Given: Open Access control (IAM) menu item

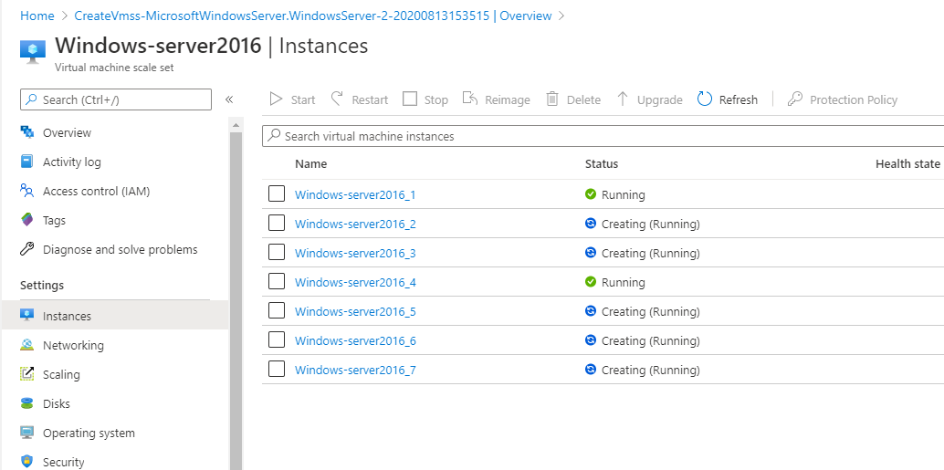Looking at the screenshot, I should (97, 191).
